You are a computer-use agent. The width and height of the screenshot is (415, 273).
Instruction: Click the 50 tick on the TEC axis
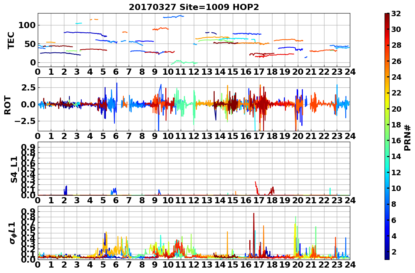click(30, 44)
